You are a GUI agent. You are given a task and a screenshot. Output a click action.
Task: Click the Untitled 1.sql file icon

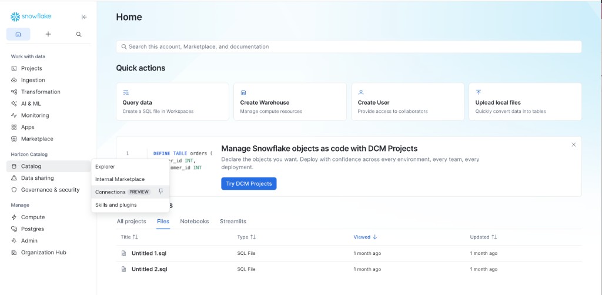point(123,253)
